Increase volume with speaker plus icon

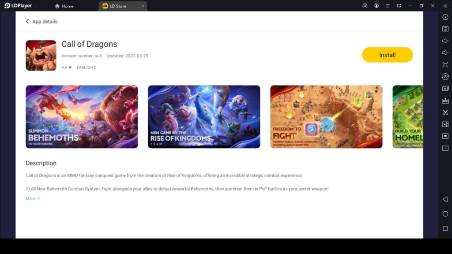point(445,41)
